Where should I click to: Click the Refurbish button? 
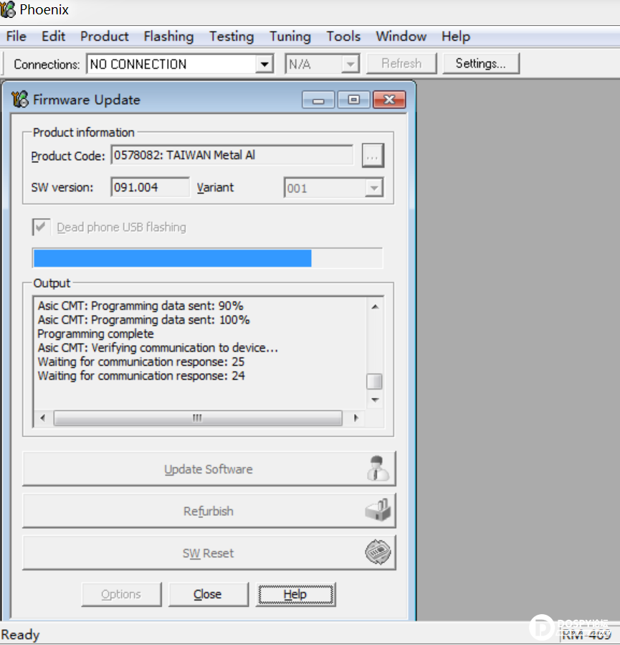(x=209, y=511)
